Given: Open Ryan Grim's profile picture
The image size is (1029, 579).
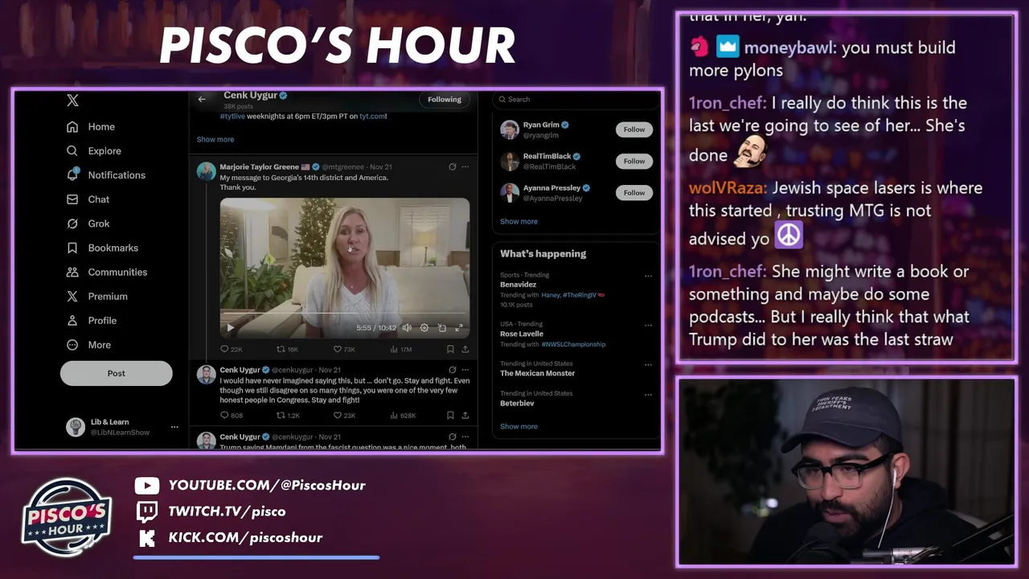Looking at the screenshot, I should (510, 129).
